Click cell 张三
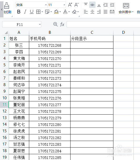This screenshot has height=160, width=140. (19, 45)
